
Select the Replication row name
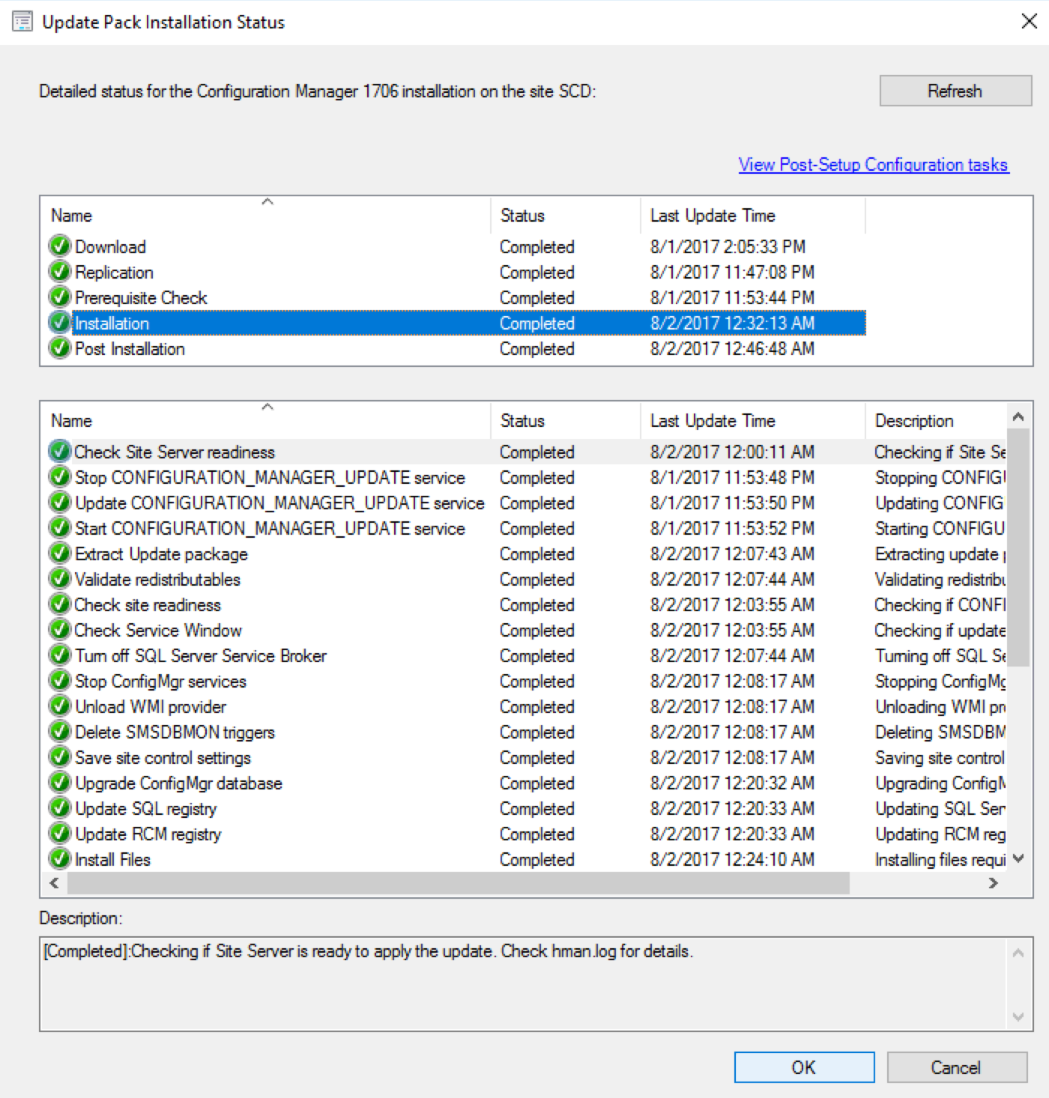tap(114, 273)
